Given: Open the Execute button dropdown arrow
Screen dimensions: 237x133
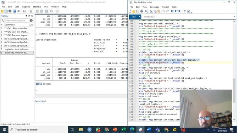Looking at the screenshot, I should pos(191,12).
